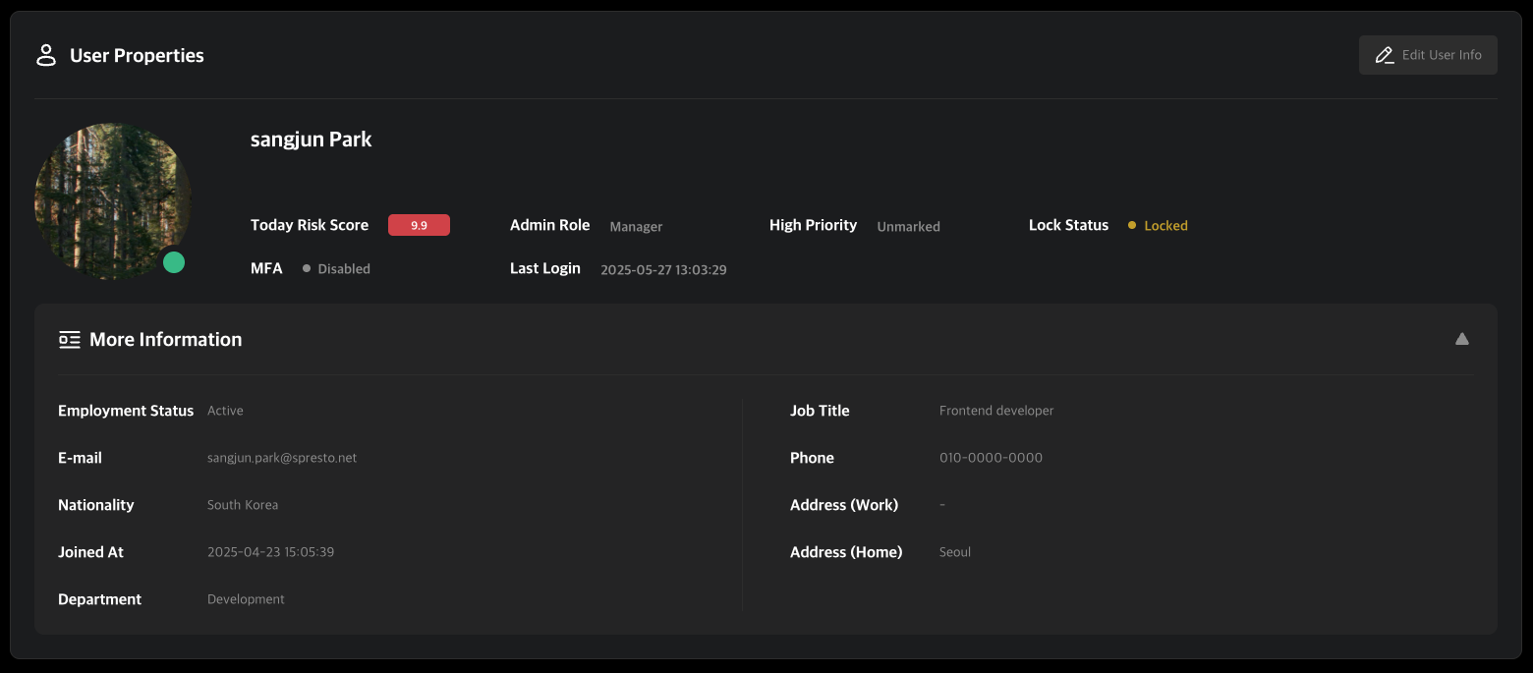This screenshot has width=1533, height=673.
Task: Click the High Priority Unmarked value
Action: coord(908,226)
